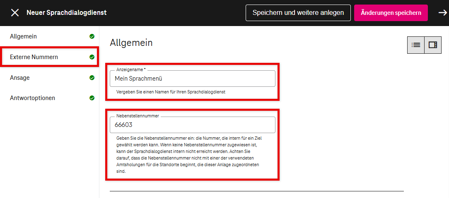Screen dimensions: 449x198
Task: Switch to the list view layout icon
Action: (416, 45)
